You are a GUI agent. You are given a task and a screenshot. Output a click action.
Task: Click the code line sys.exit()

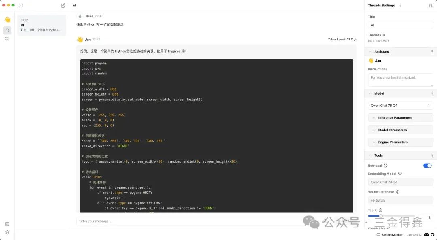pyautogui.click(x=114, y=198)
